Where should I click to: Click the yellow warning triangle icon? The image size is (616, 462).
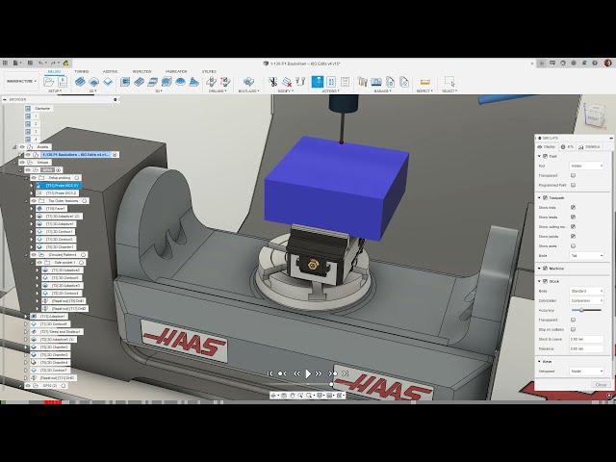point(65,63)
